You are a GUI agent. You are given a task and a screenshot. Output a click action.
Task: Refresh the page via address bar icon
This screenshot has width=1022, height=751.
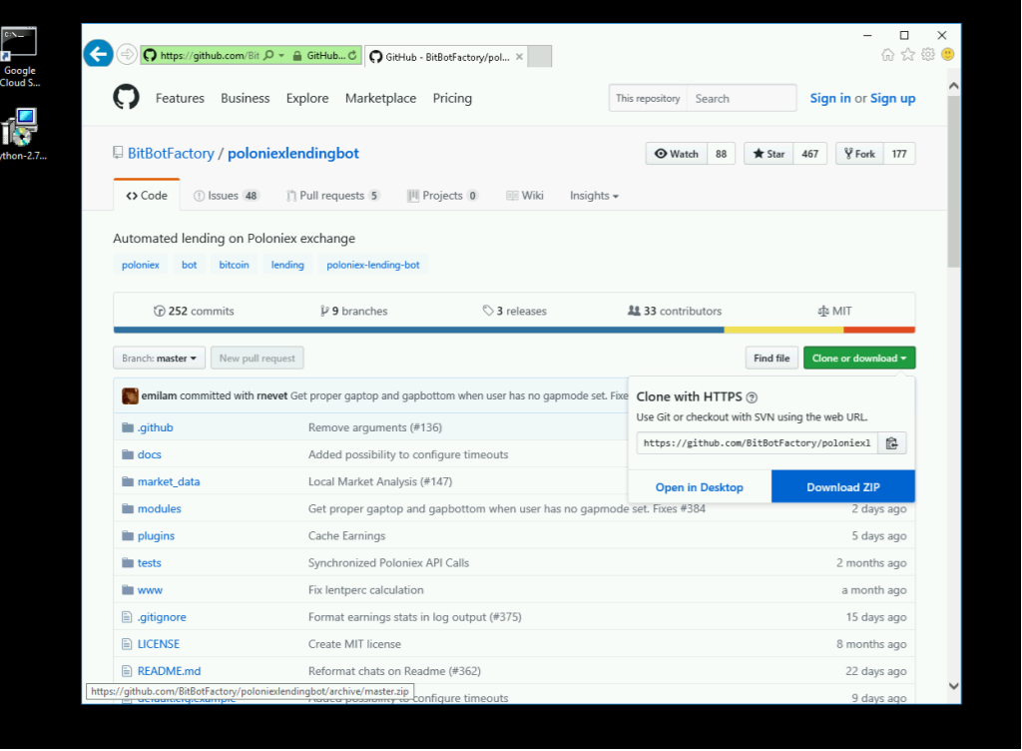pos(352,55)
